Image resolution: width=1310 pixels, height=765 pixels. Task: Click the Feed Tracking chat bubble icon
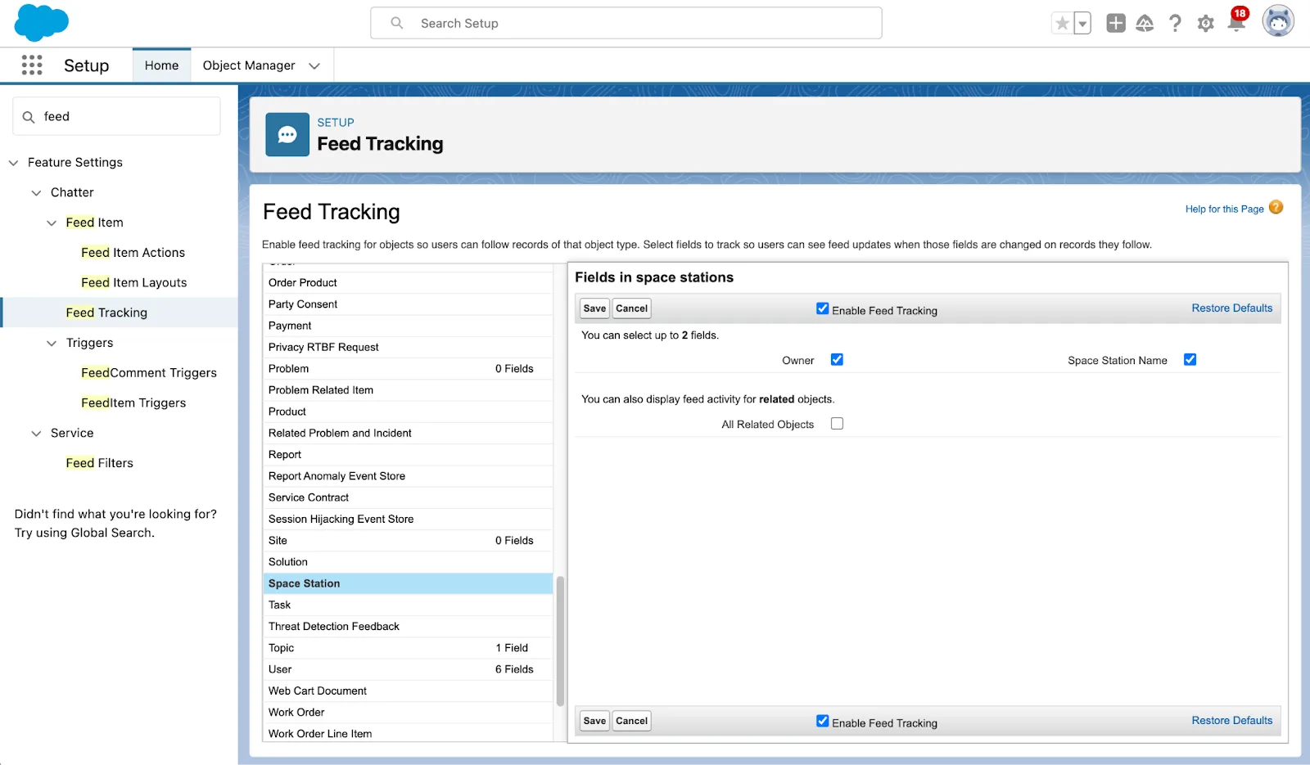(287, 134)
